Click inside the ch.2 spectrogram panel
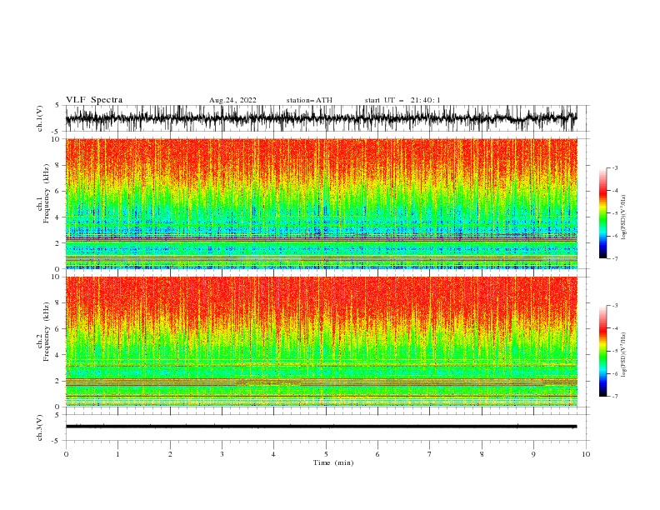 point(322,342)
